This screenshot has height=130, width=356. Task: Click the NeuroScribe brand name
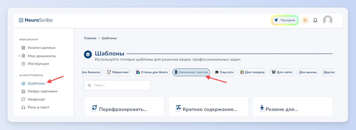(x=39, y=20)
